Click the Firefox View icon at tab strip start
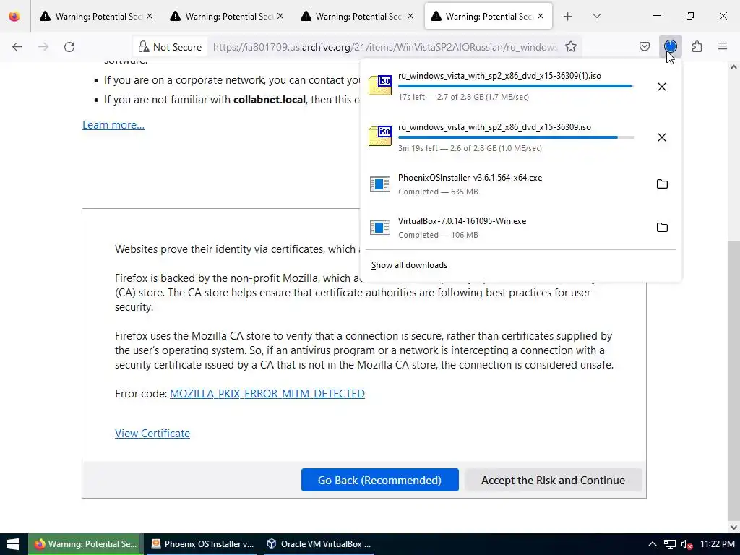 [x=14, y=17]
